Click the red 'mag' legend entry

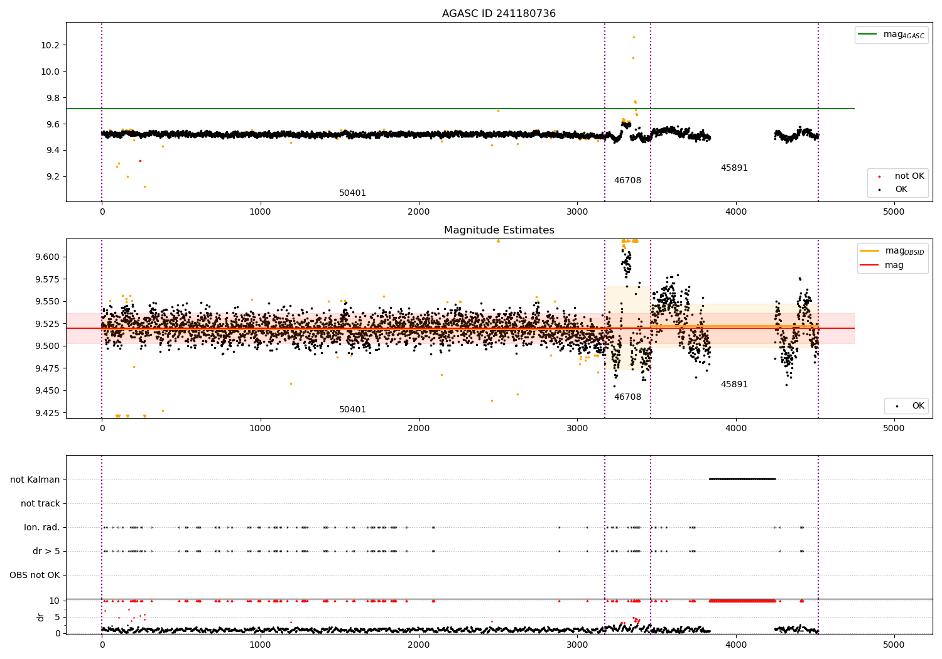pyautogui.click(x=882, y=265)
